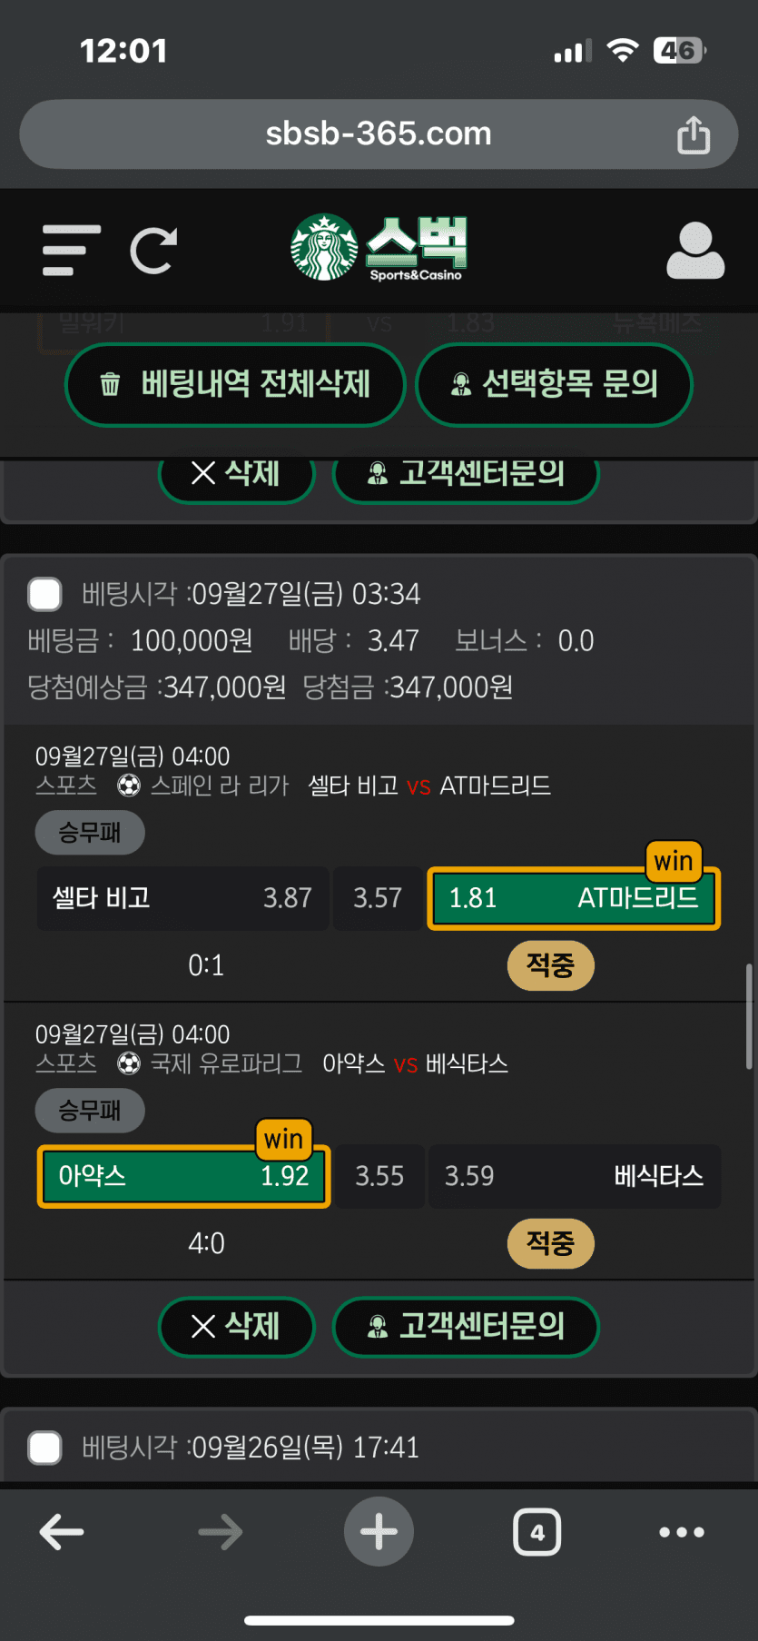Tap the refresh icon in header
This screenshot has height=1641, width=758.
coord(153,250)
